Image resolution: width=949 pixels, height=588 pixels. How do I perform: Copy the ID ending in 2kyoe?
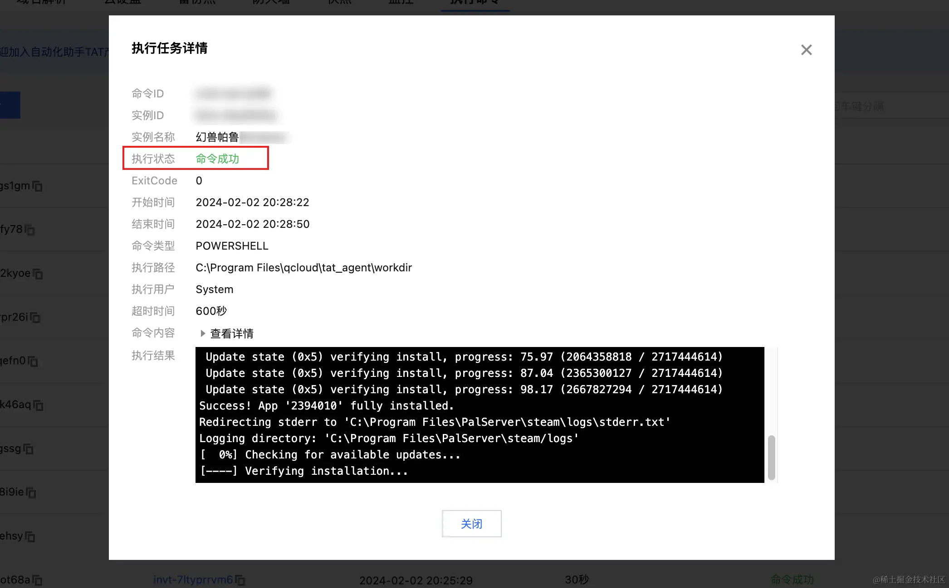point(38,274)
